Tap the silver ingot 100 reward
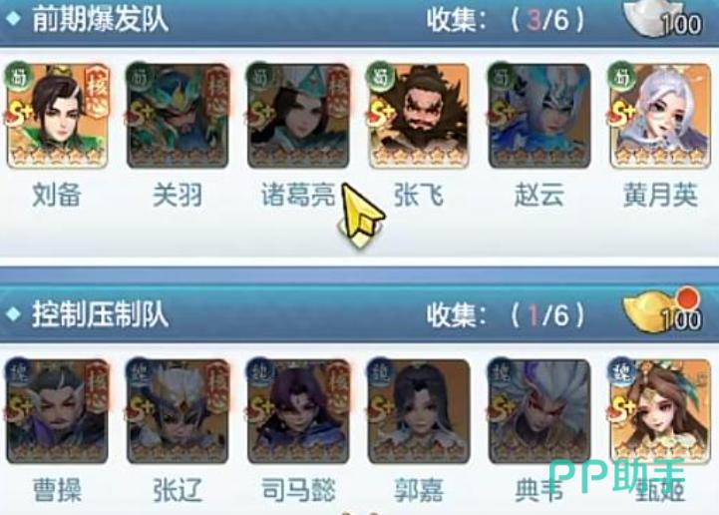Screen dimensions: 719x515 [663, 18]
